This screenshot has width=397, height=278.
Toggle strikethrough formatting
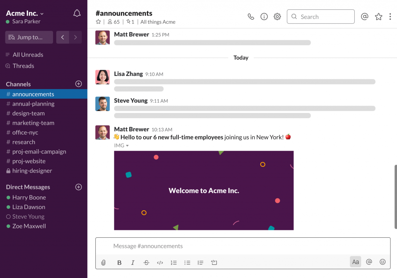pyautogui.click(x=146, y=263)
